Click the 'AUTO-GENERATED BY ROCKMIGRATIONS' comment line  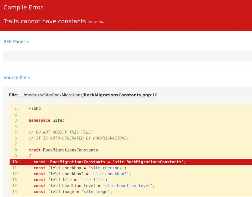pos(79,138)
